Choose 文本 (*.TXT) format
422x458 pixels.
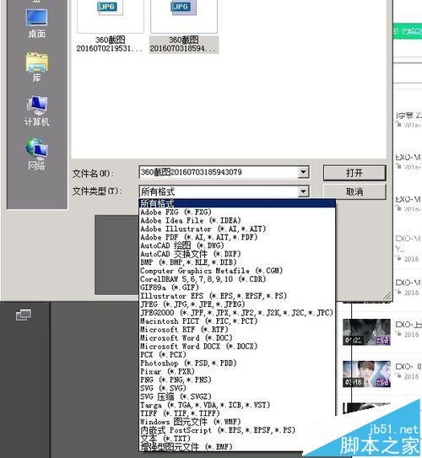237,439
